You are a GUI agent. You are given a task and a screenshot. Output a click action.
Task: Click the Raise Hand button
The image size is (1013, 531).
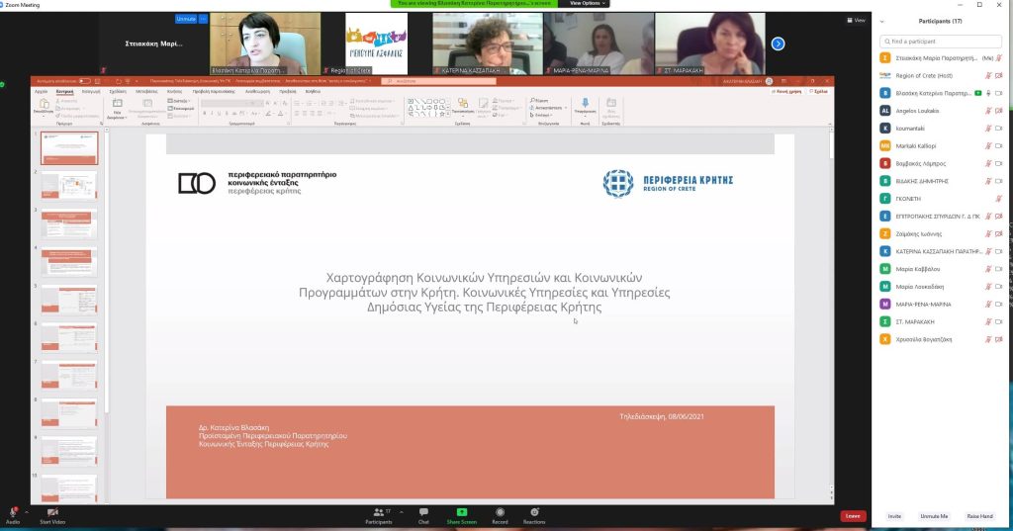click(x=979, y=516)
